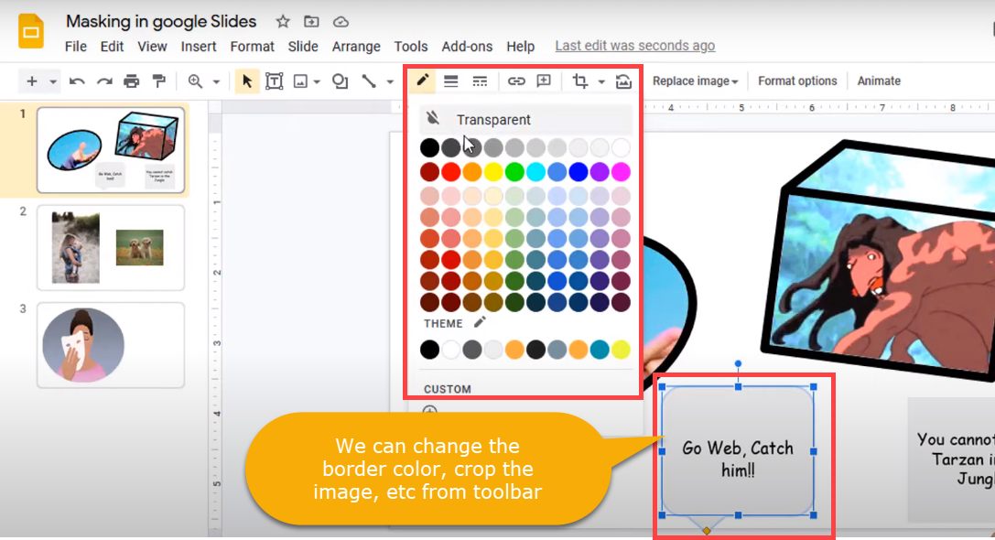Open the Add-ons menu

466,47
